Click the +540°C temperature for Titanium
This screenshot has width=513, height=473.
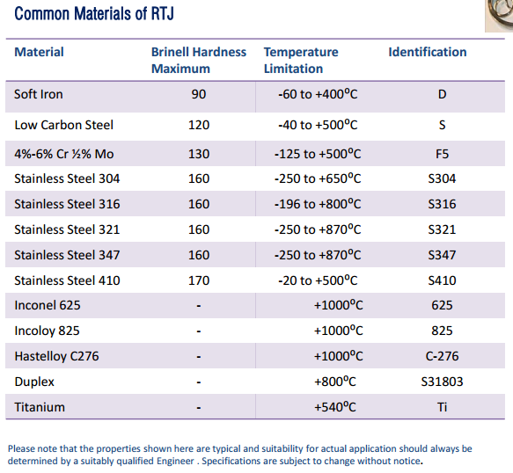[x=334, y=407]
